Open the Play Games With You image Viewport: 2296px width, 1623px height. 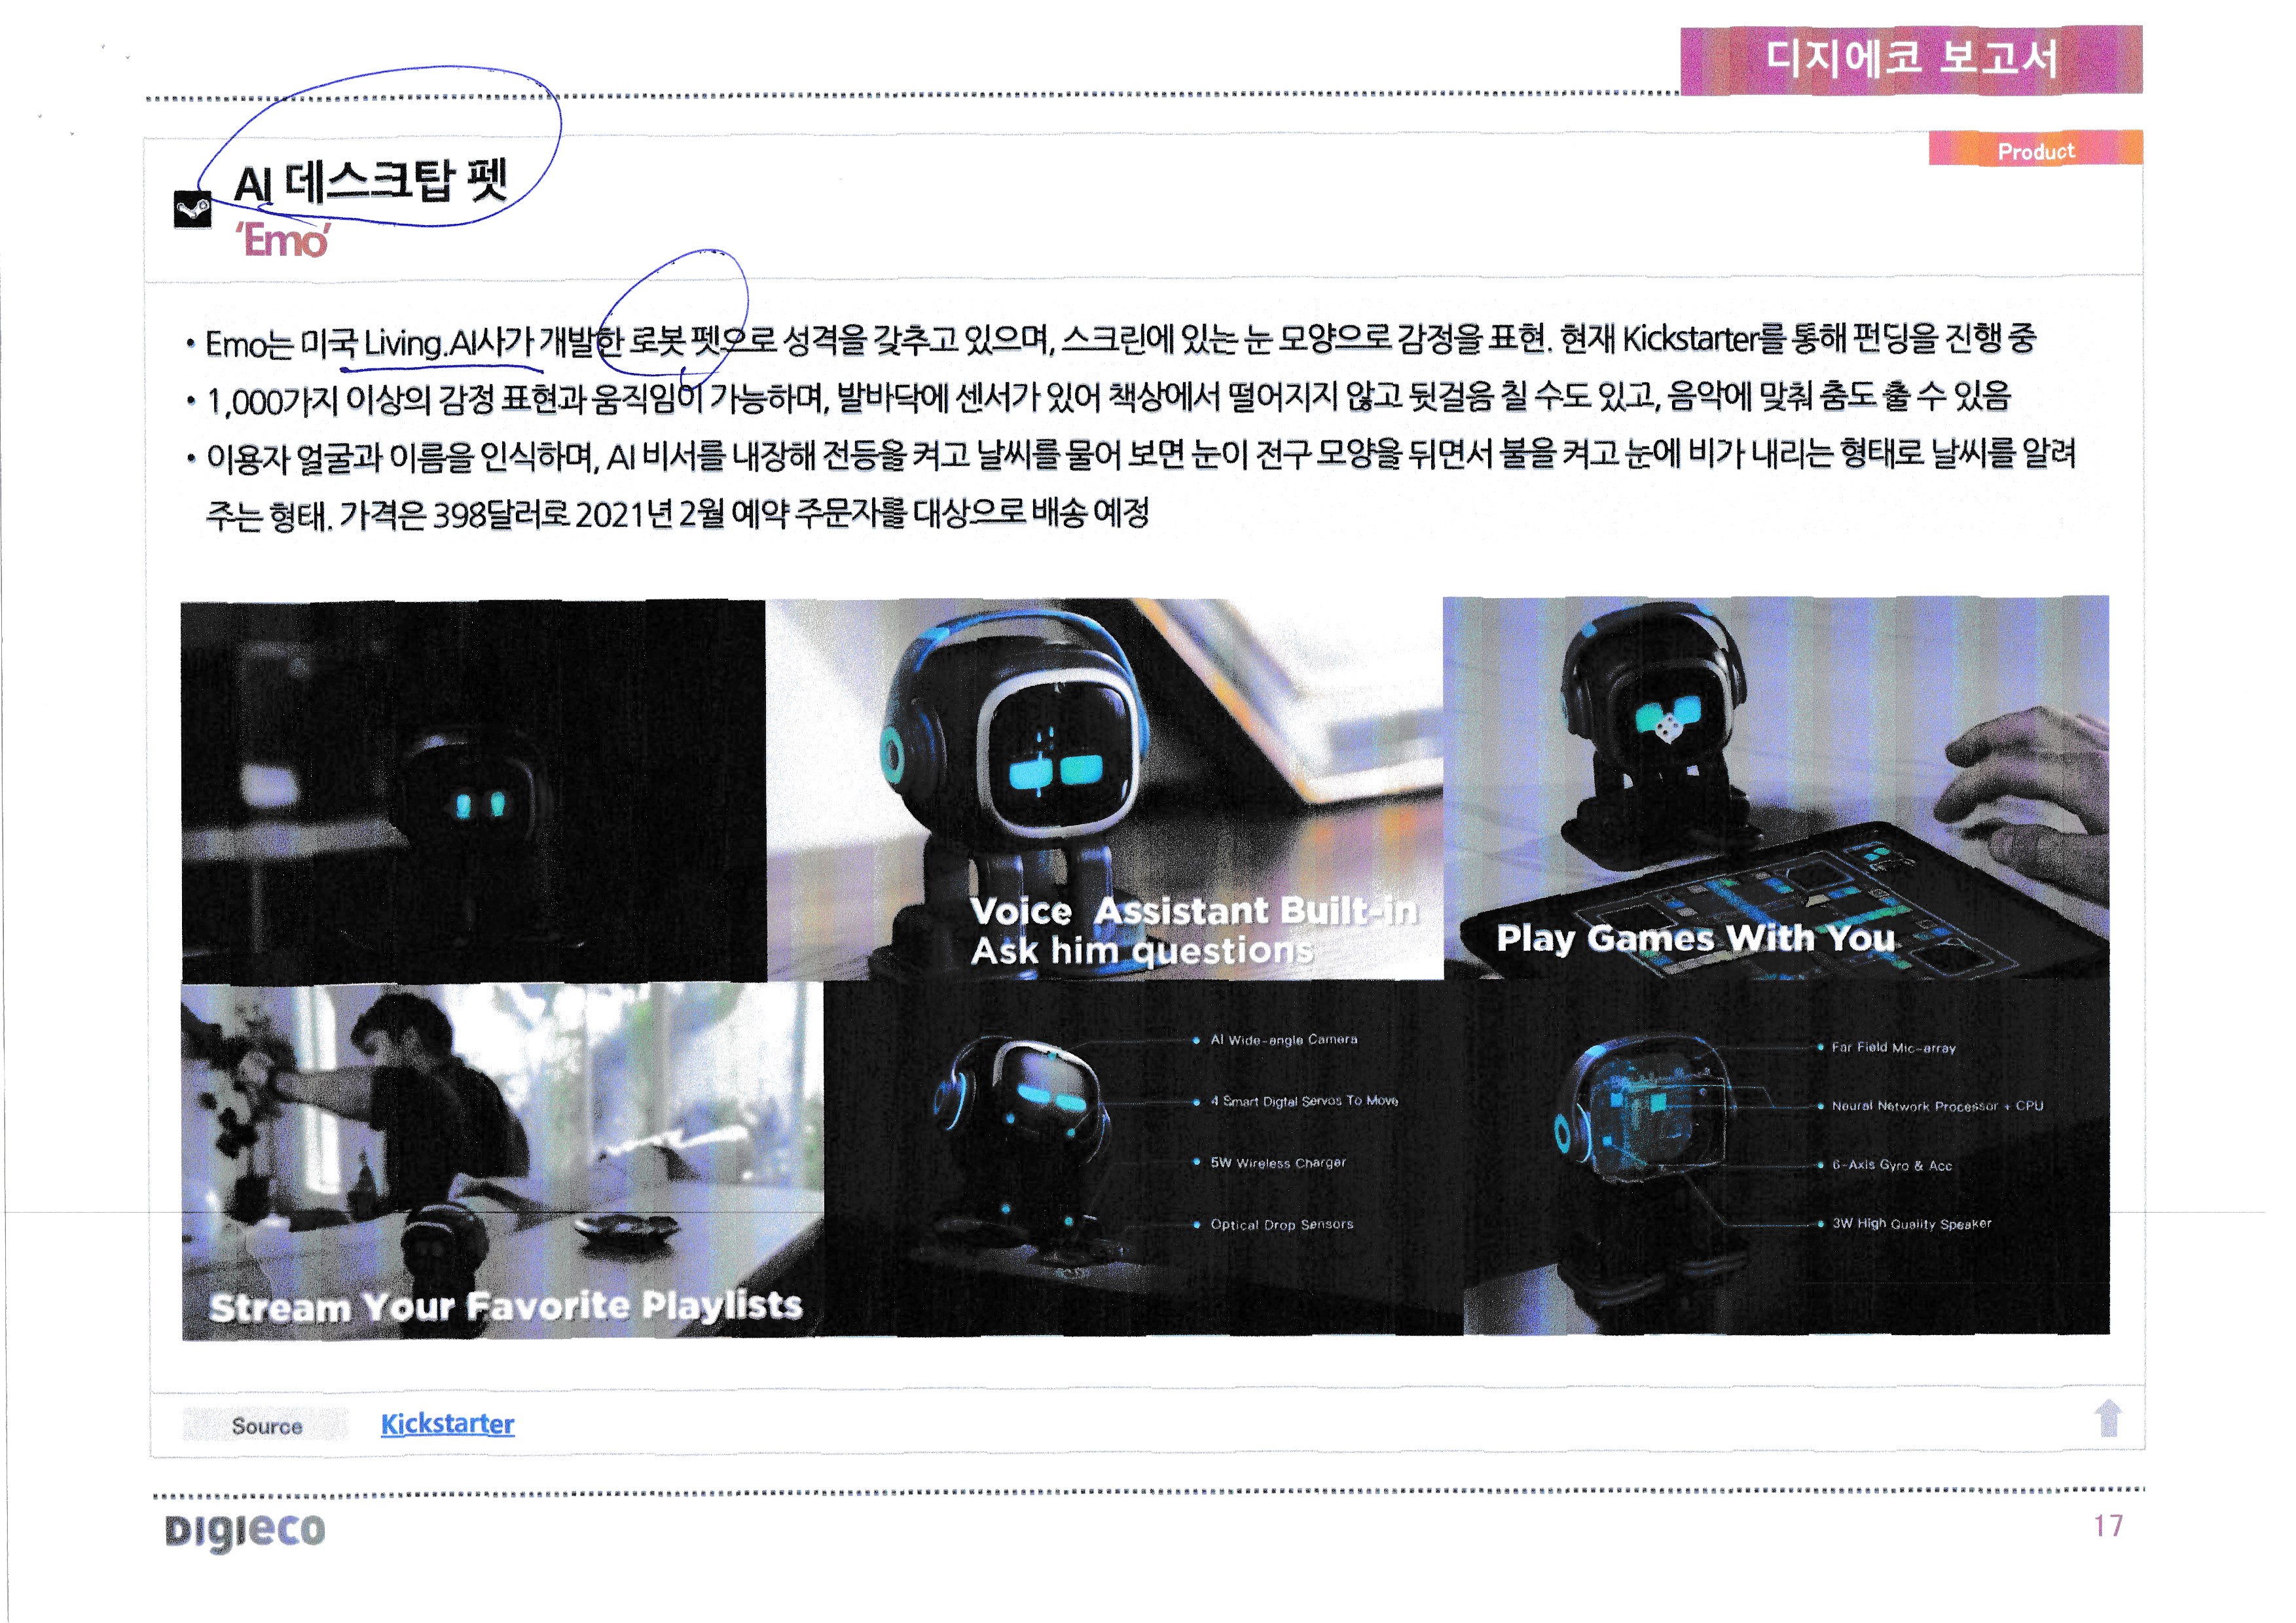point(1776,787)
